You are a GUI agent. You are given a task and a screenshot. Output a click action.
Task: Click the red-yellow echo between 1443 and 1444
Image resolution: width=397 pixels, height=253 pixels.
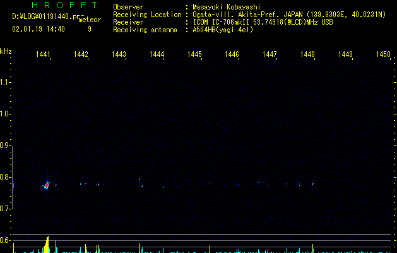point(139,179)
